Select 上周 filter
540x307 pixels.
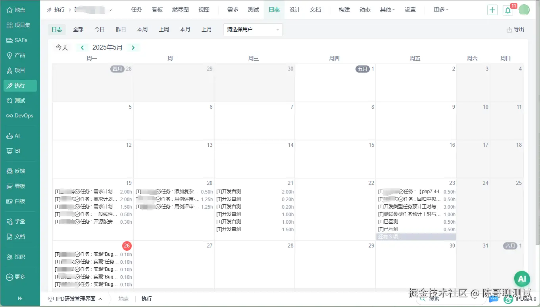pyautogui.click(x=164, y=29)
